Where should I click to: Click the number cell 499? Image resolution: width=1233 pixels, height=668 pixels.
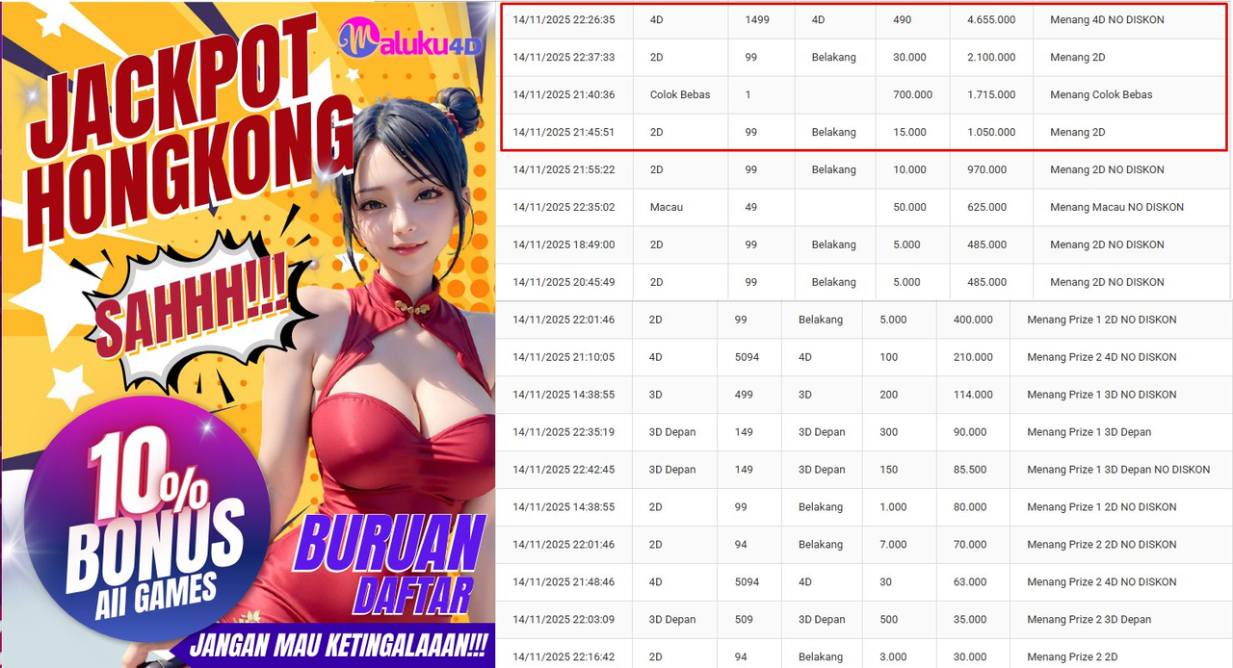744,395
